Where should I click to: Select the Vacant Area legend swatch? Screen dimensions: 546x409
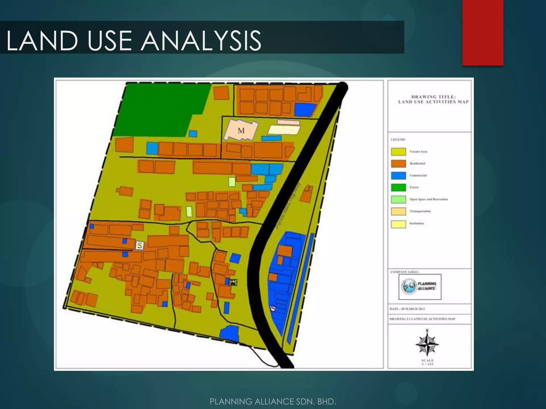(399, 152)
